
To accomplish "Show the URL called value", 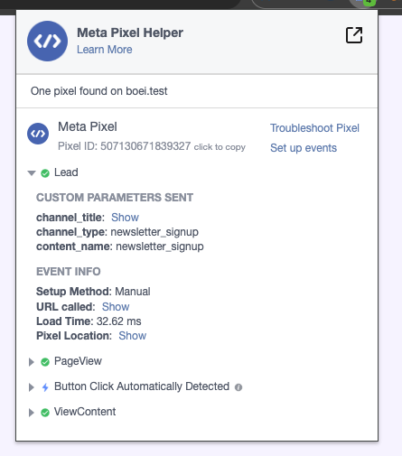I will (x=116, y=307).
